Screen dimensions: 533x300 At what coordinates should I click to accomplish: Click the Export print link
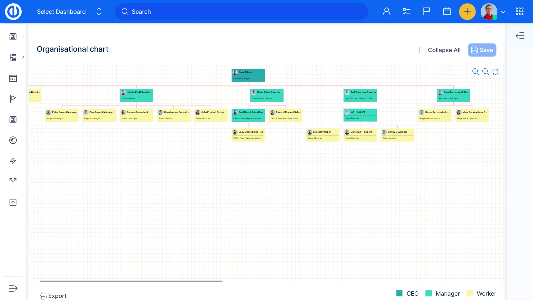[x=53, y=296]
